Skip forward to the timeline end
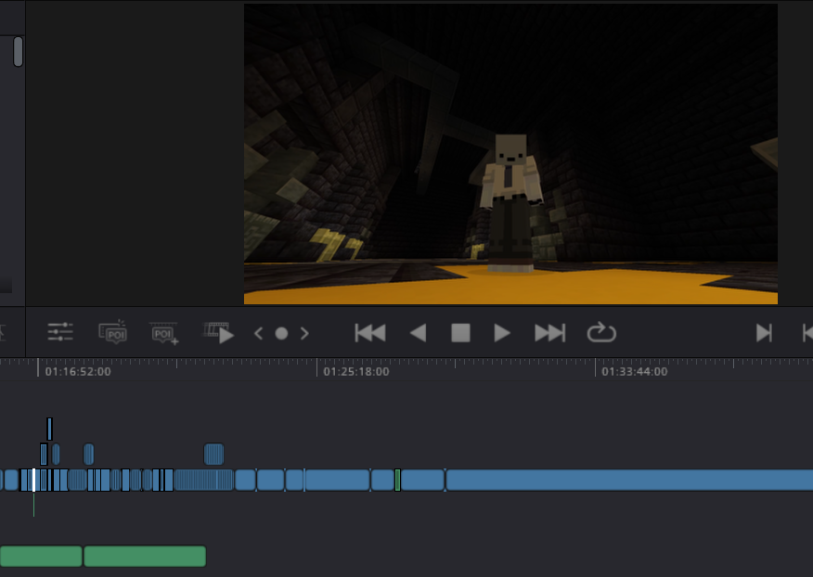 [x=549, y=333]
